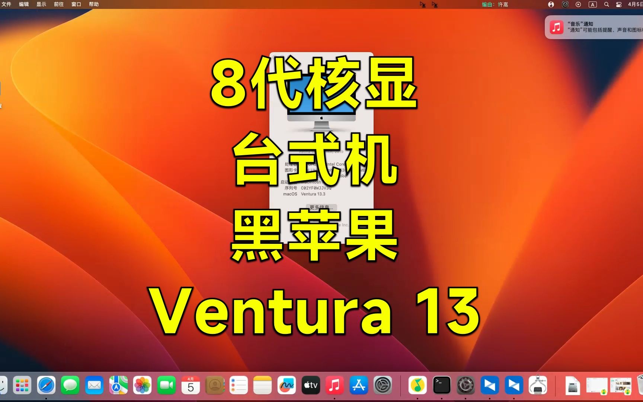
Task: Launch Maps from the Dock
Action: coord(118,385)
